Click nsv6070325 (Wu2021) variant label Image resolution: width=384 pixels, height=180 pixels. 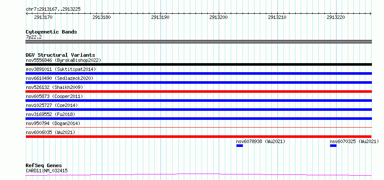point(354,141)
